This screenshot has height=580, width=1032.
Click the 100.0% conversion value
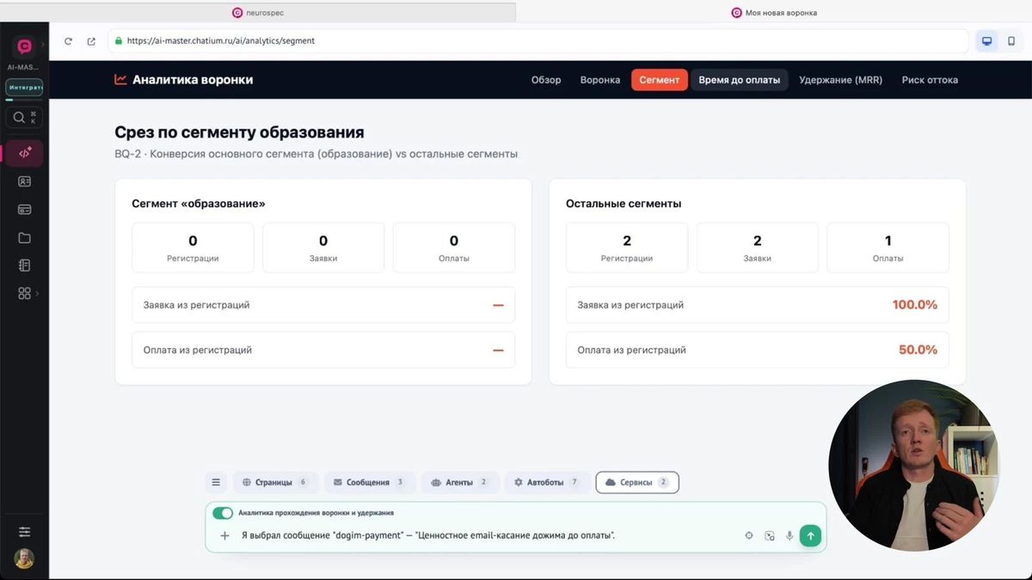[x=914, y=305]
